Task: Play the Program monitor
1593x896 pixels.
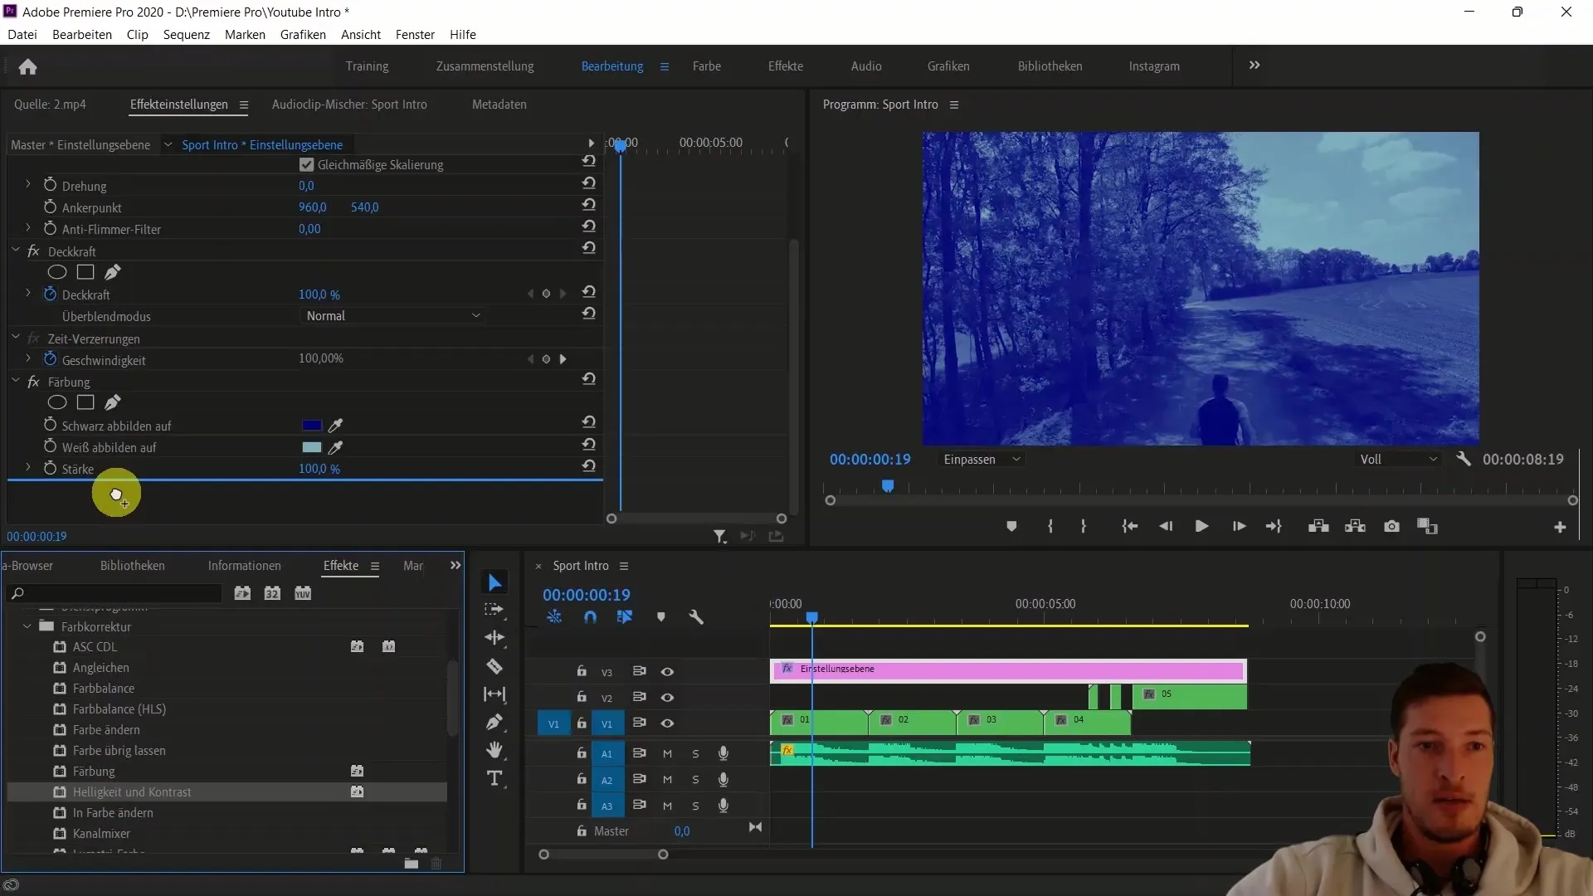Action: [x=1201, y=527]
